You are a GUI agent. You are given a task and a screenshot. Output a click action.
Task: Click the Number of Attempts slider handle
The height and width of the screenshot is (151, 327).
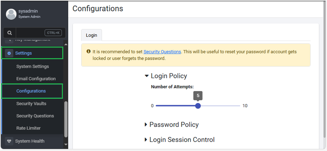point(198,106)
